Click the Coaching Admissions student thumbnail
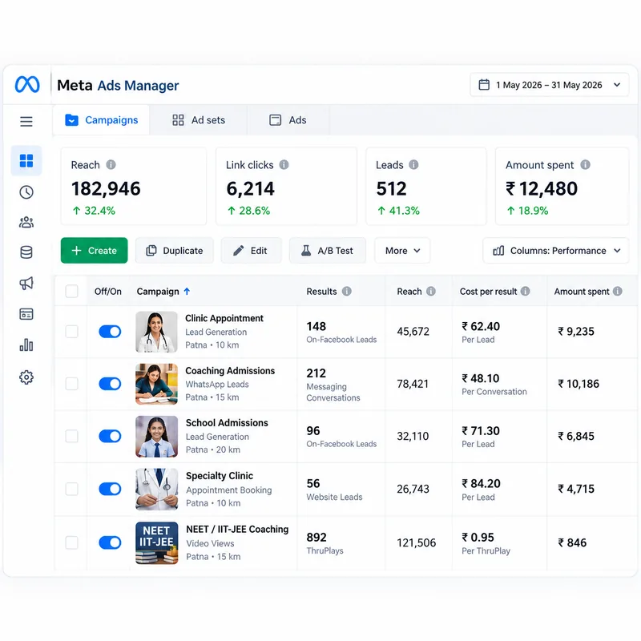The image size is (641, 641). (x=156, y=384)
